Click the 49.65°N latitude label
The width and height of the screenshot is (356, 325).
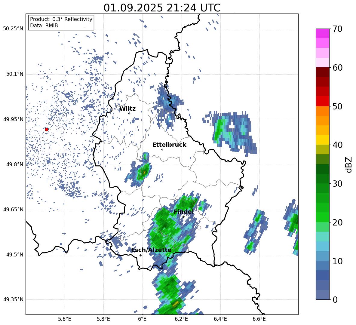click(13, 210)
